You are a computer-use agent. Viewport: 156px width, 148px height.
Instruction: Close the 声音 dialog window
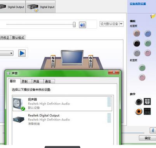[x=114, y=72]
